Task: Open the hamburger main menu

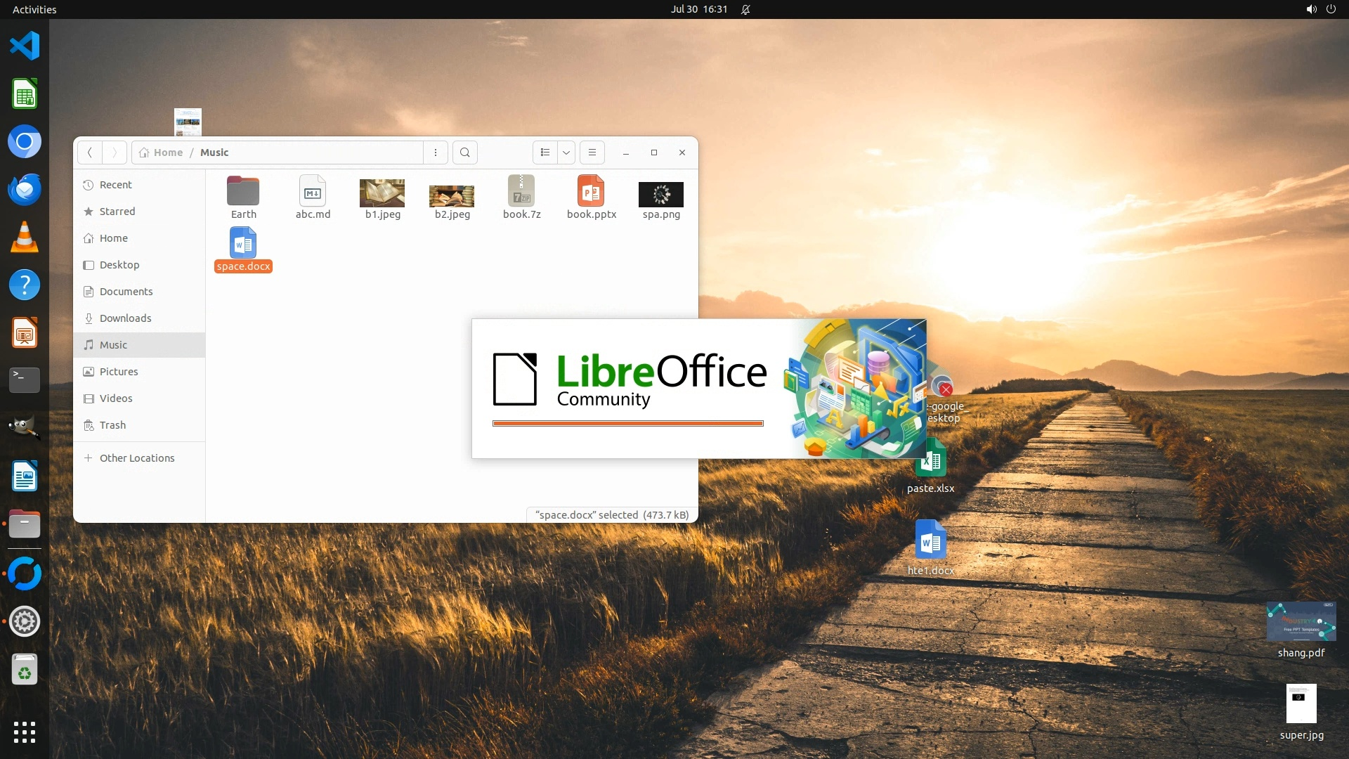Action: point(592,153)
